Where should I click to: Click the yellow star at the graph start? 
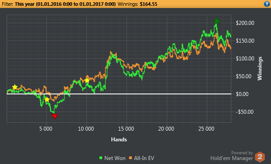(15, 87)
